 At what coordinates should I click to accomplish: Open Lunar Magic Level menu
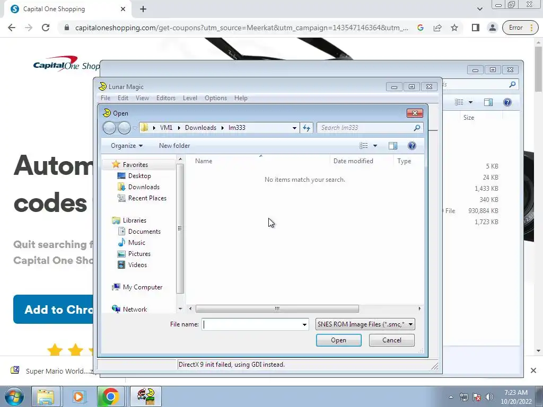[x=190, y=98]
